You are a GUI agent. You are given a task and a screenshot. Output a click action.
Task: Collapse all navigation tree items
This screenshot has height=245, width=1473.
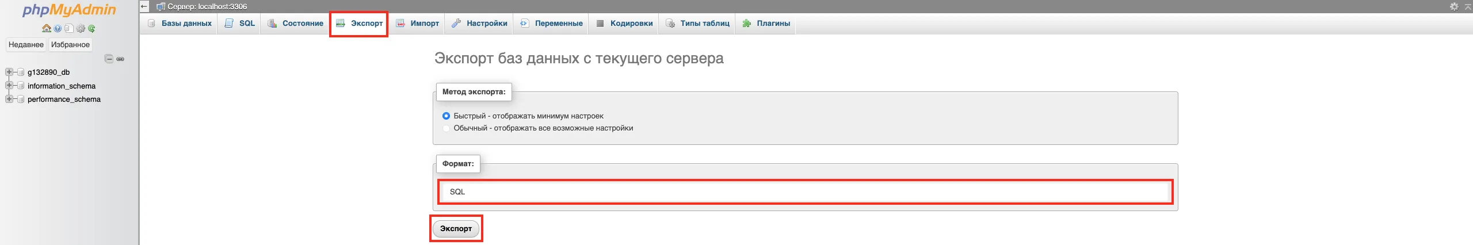pos(109,59)
